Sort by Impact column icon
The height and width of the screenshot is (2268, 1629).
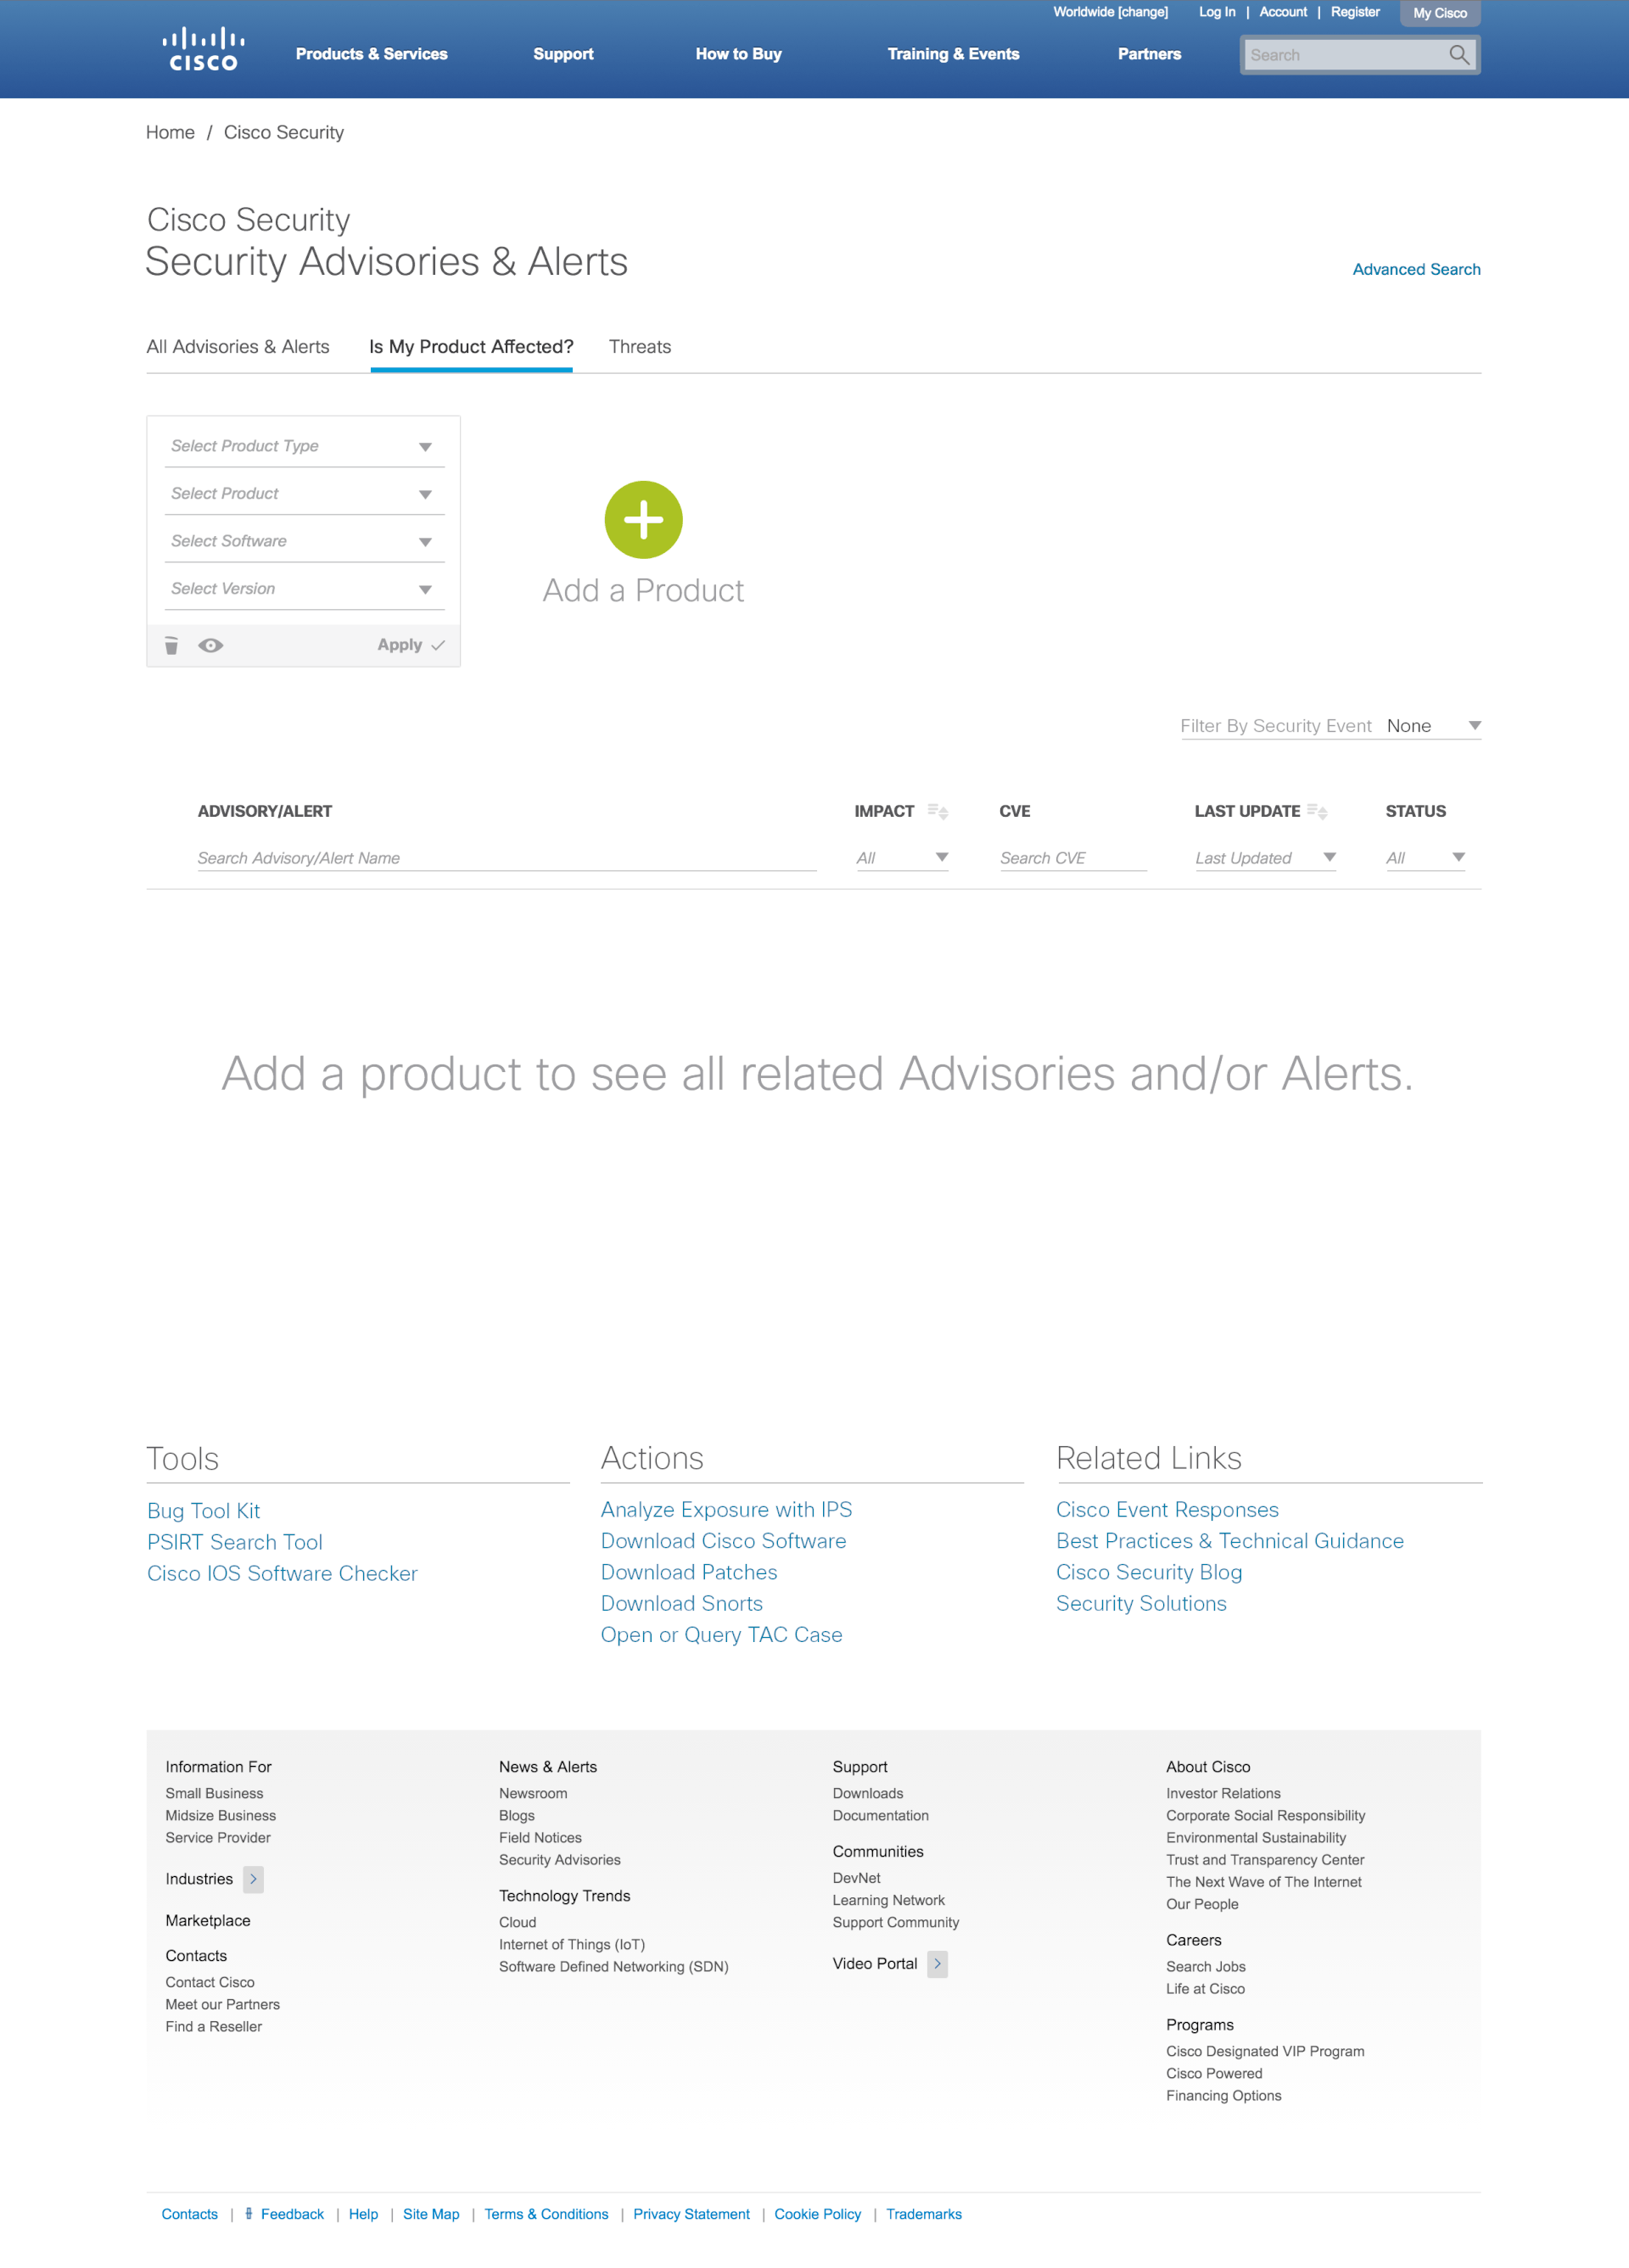(938, 812)
